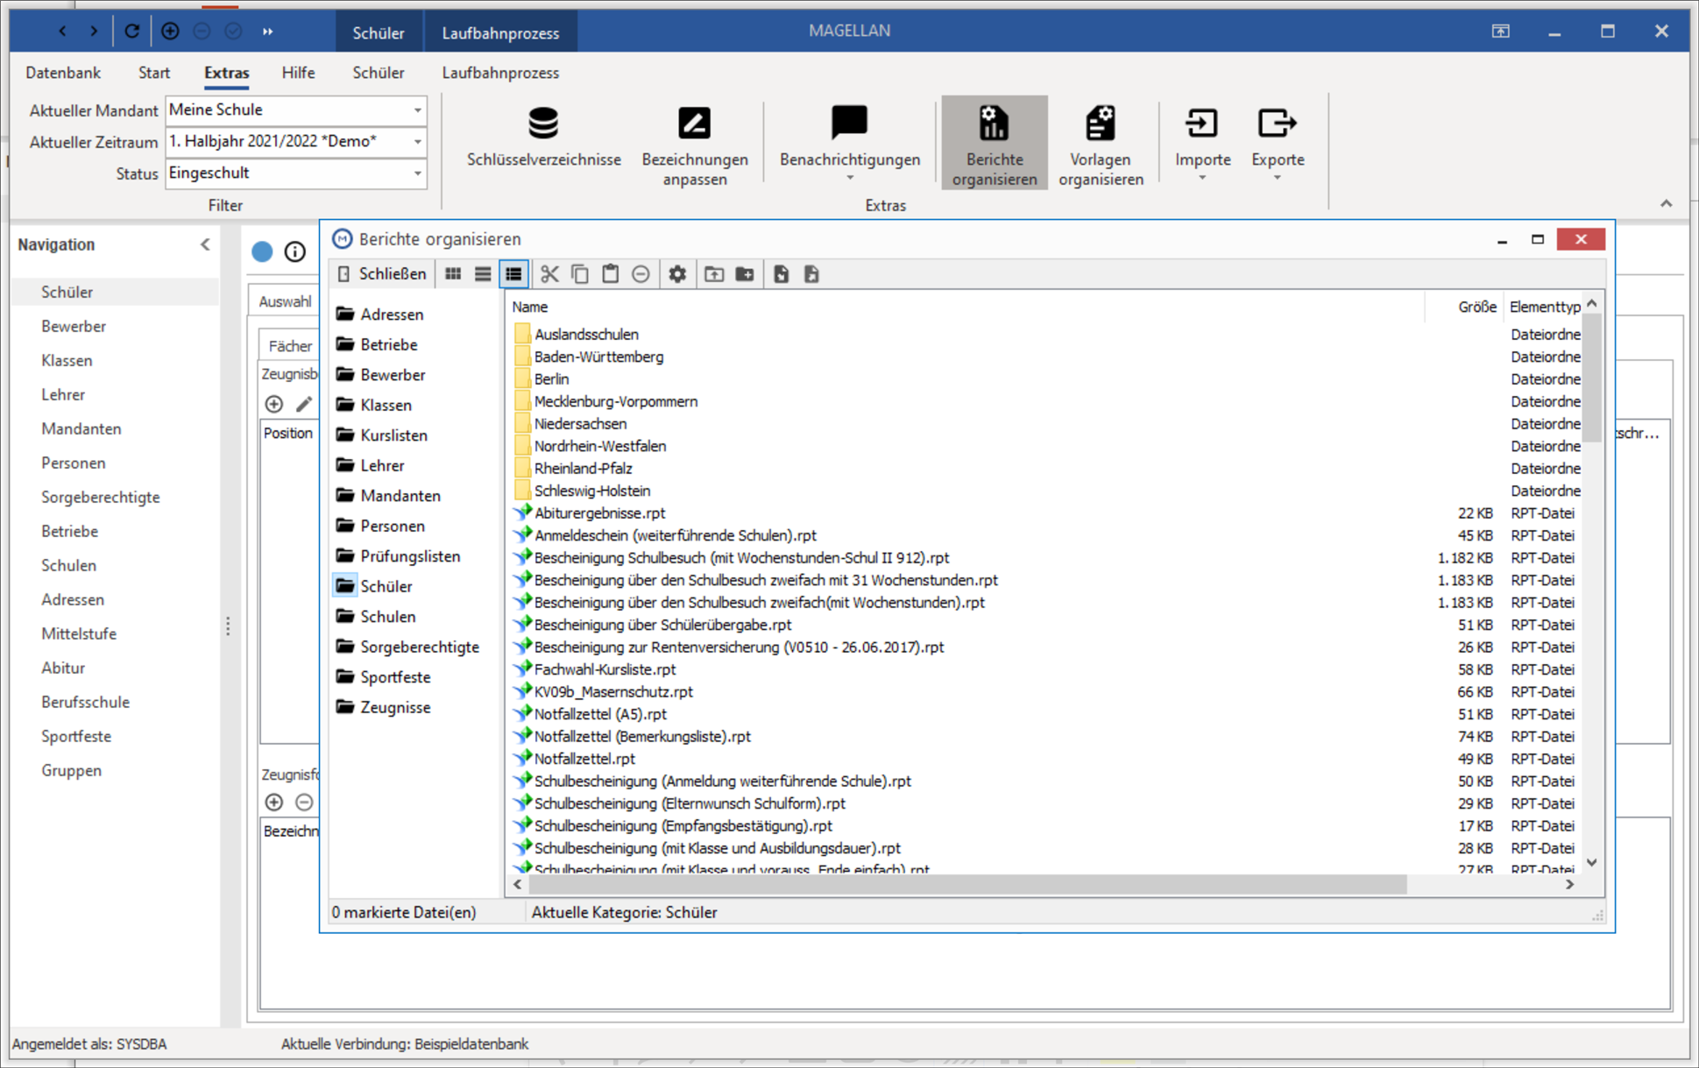The width and height of the screenshot is (1699, 1068).
Task: Open Schlüsselverzeichnisse database icon
Action: (543, 124)
